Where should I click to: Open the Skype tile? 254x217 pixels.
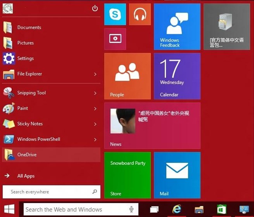tap(115, 14)
